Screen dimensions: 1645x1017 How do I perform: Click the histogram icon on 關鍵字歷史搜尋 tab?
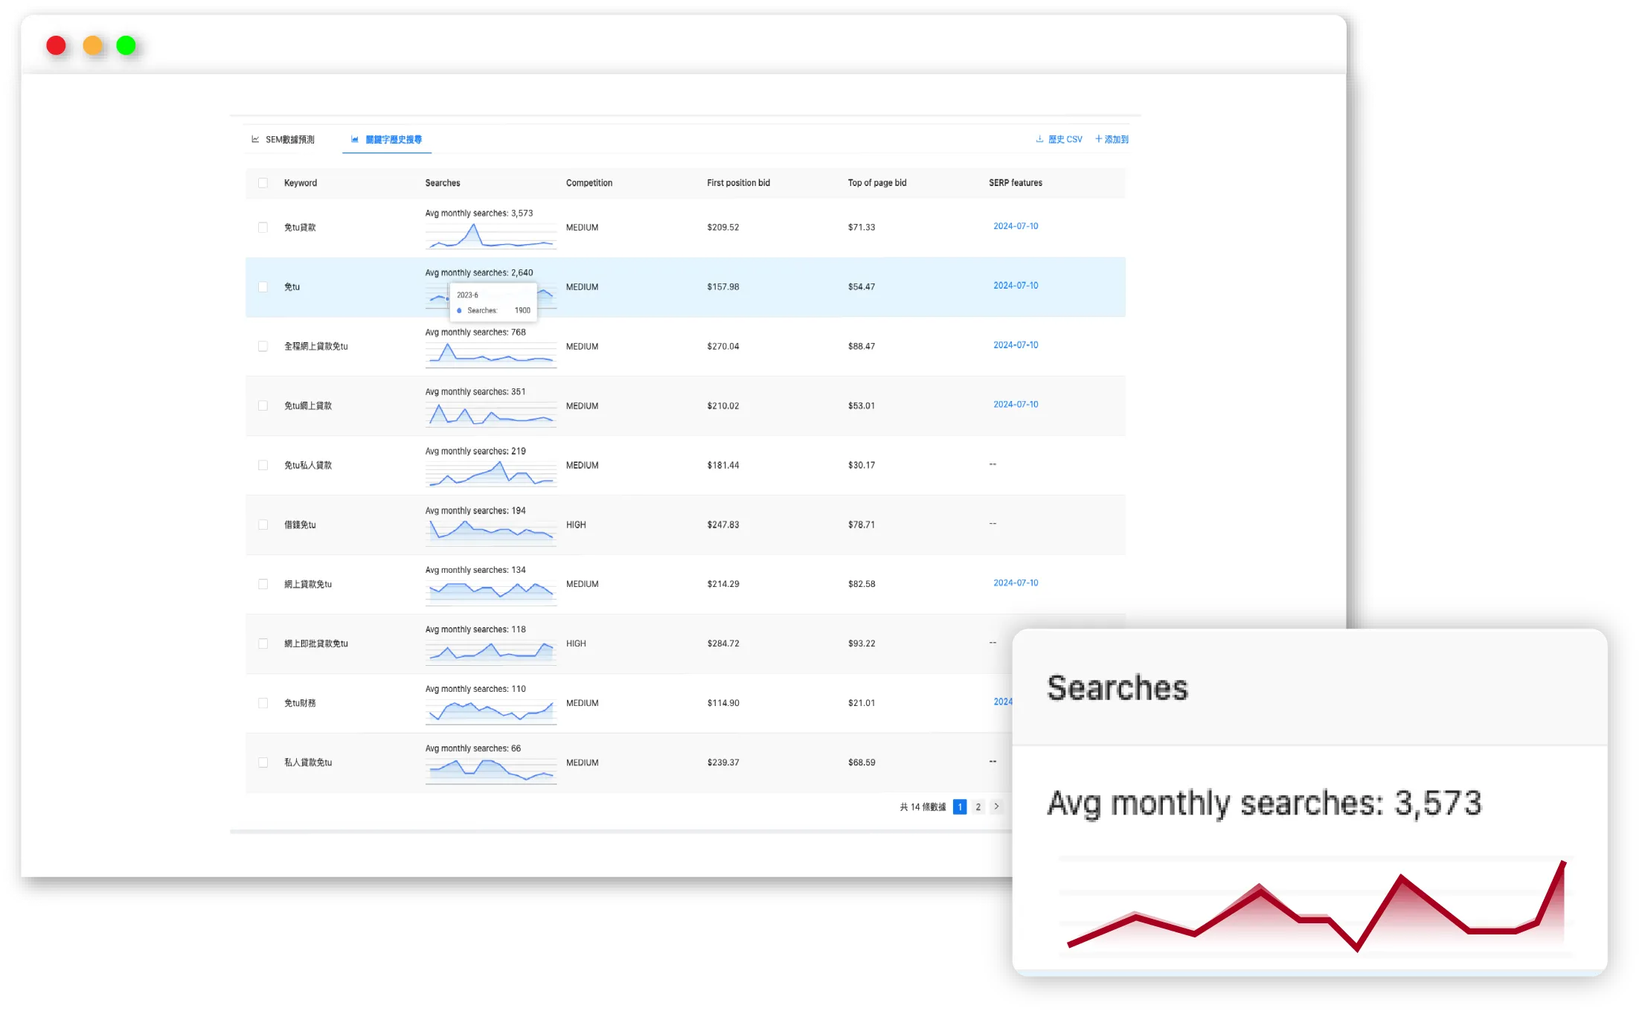coord(354,138)
